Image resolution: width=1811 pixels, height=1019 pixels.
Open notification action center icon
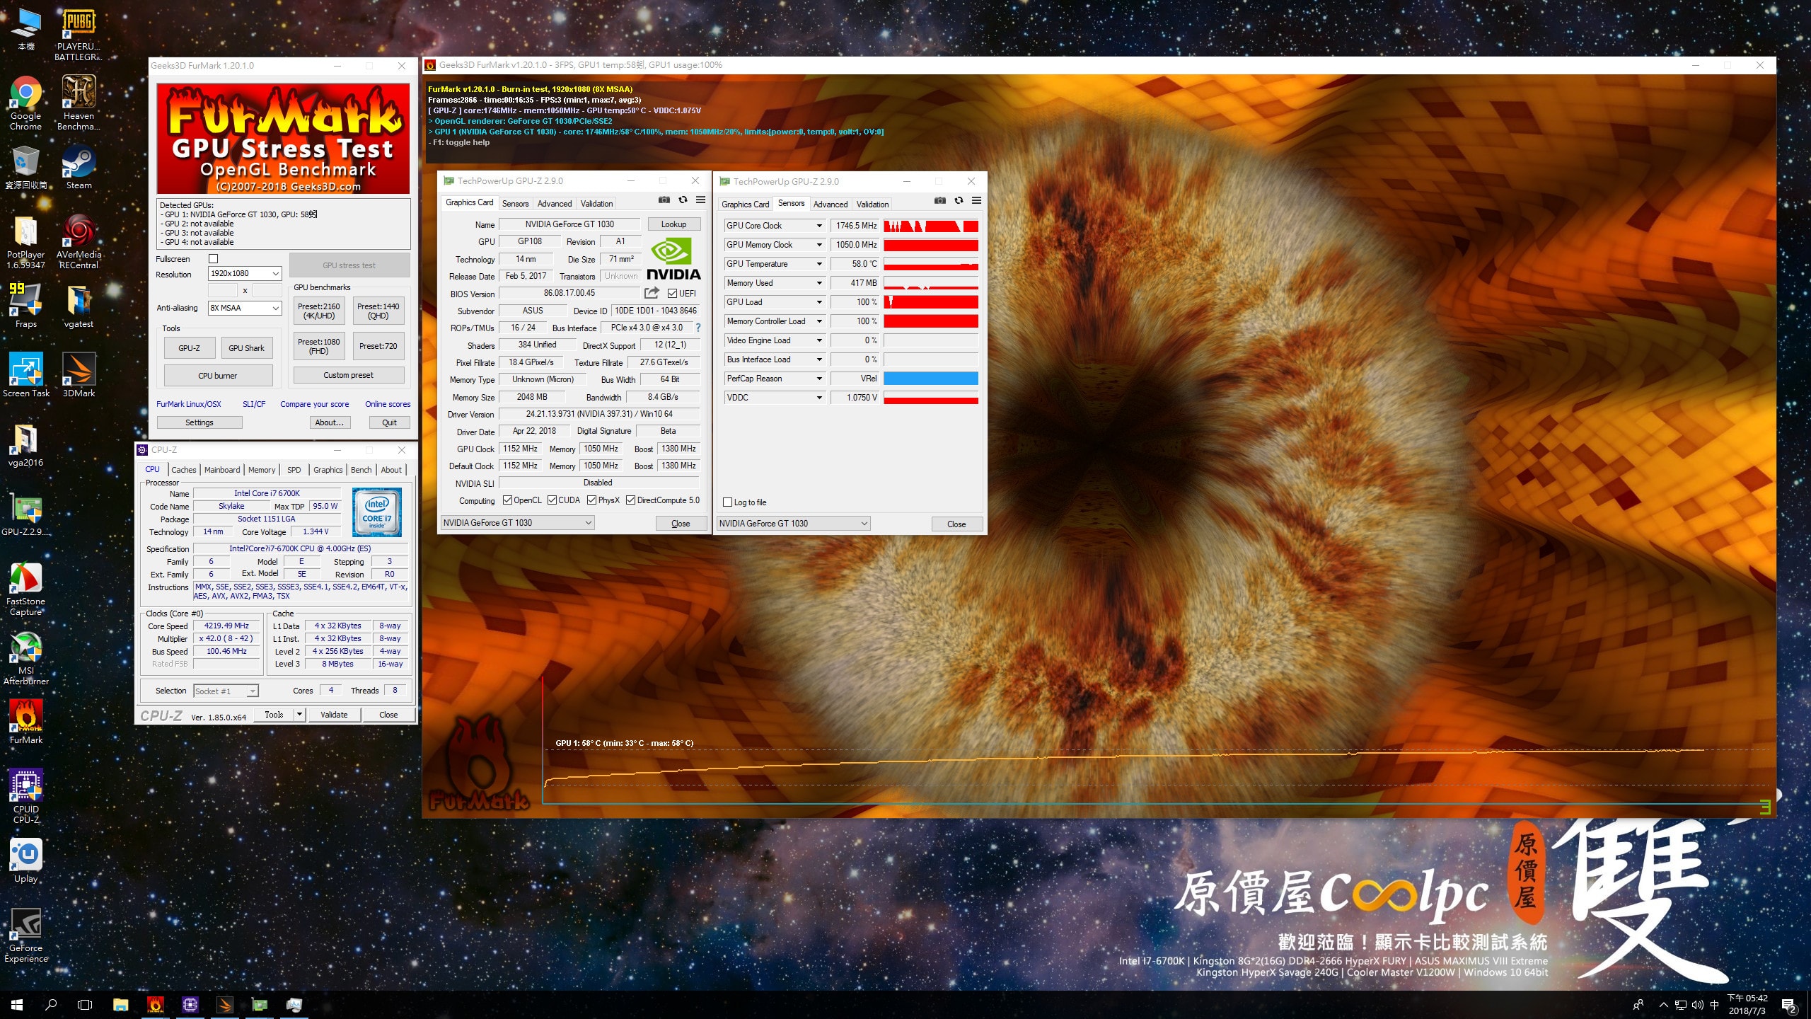pyautogui.click(x=1788, y=1006)
